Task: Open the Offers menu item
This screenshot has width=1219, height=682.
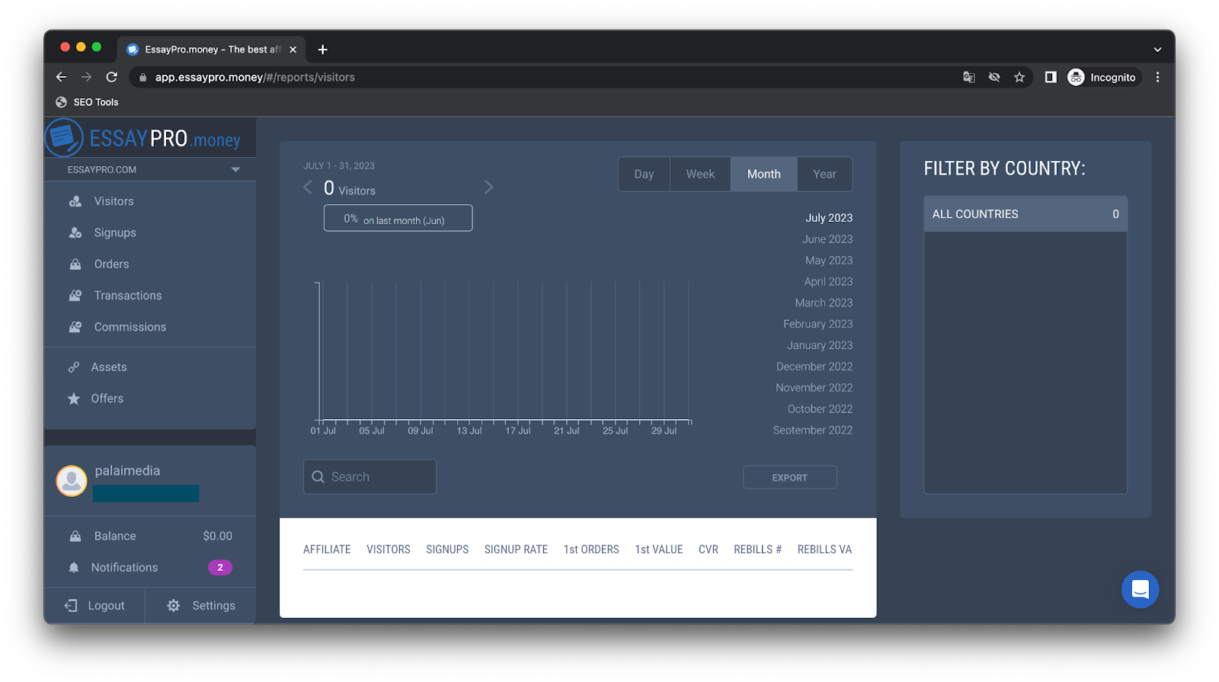Action: click(x=107, y=399)
